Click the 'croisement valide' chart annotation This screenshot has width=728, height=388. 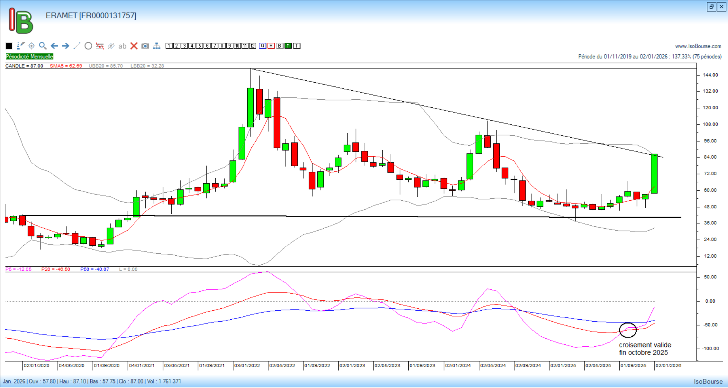645,349
